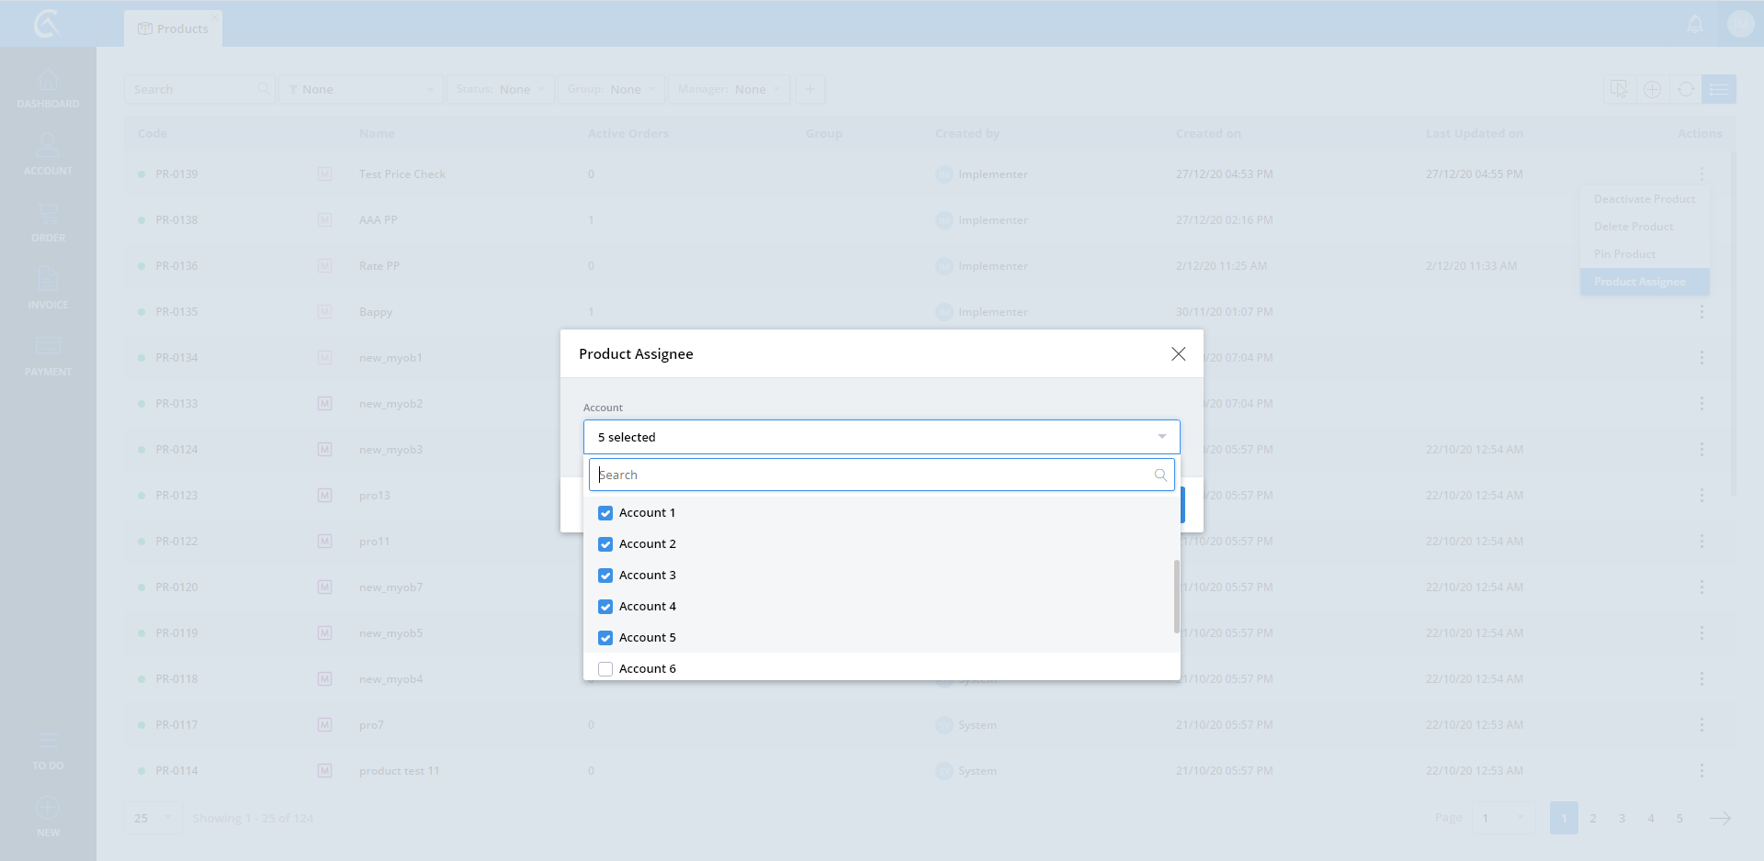Image resolution: width=1764 pixels, height=861 pixels.
Task: Uncheck the Account 3 checkbox
Action: point(605,576)
